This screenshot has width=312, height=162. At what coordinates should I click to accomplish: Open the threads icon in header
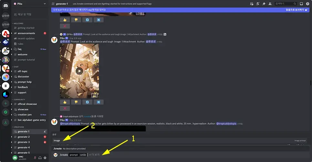(252, 4)
